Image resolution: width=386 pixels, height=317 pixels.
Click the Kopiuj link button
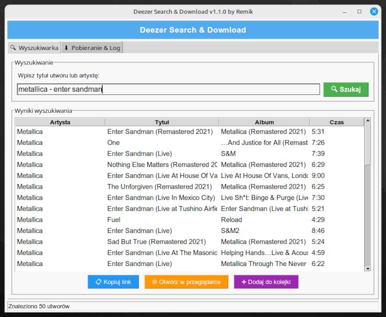[x=113, y=282]
